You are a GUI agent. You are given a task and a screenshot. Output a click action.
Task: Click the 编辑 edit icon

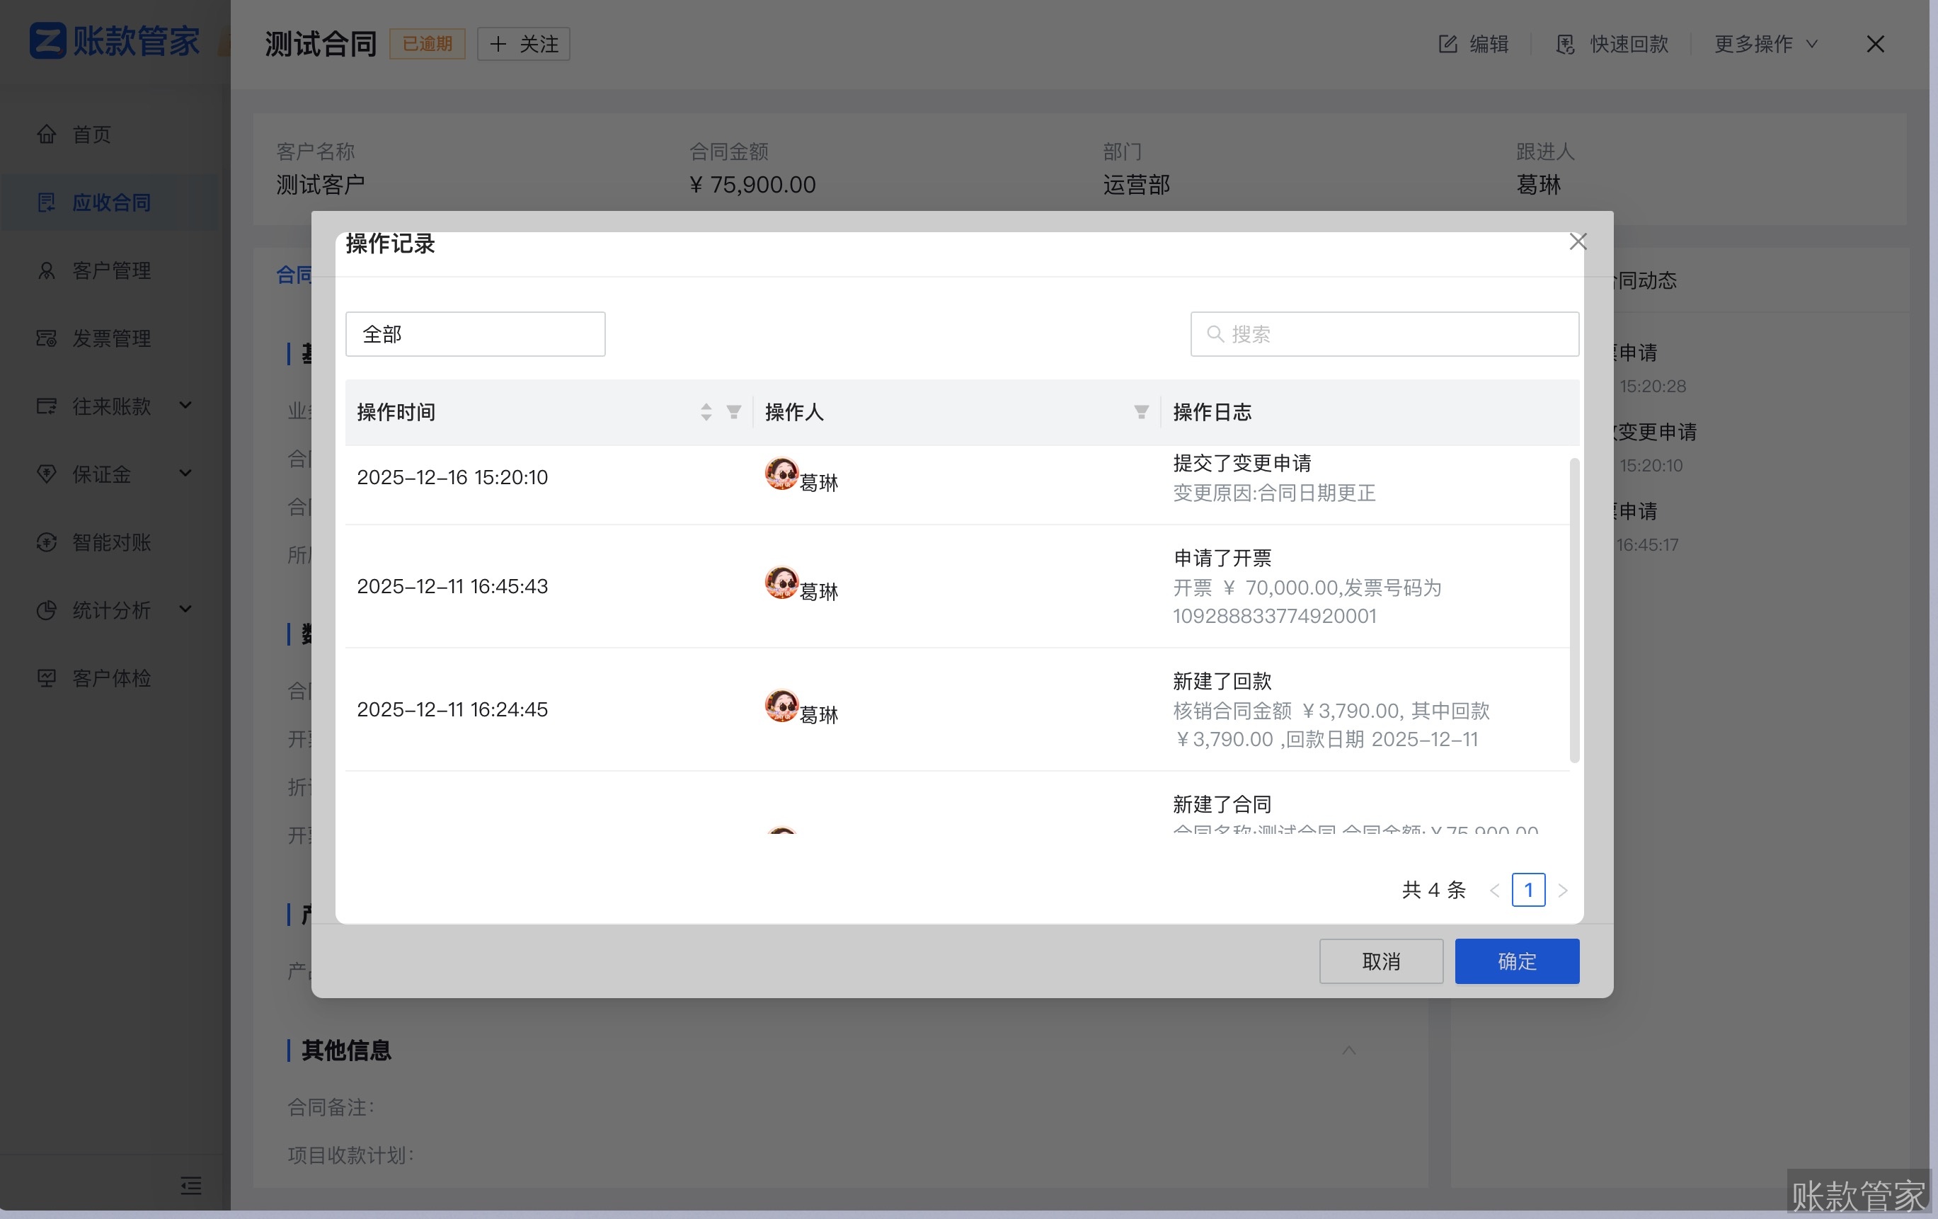pyautogui.click(x=1448, y=45)
